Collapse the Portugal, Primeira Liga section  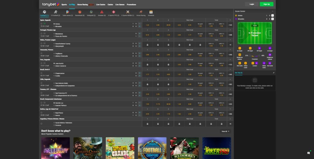[230, 30]
